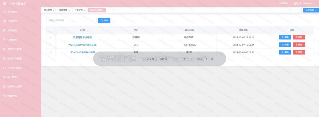The height and width of the screenshot is (117, 319).
Task: Edit the 2024-12-06 07:27:58 comment row
Action: click(x=285, y=52)
